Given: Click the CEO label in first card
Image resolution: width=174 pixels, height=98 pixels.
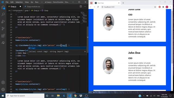Looking at the screenshot, I should click(x=130, y=15).
